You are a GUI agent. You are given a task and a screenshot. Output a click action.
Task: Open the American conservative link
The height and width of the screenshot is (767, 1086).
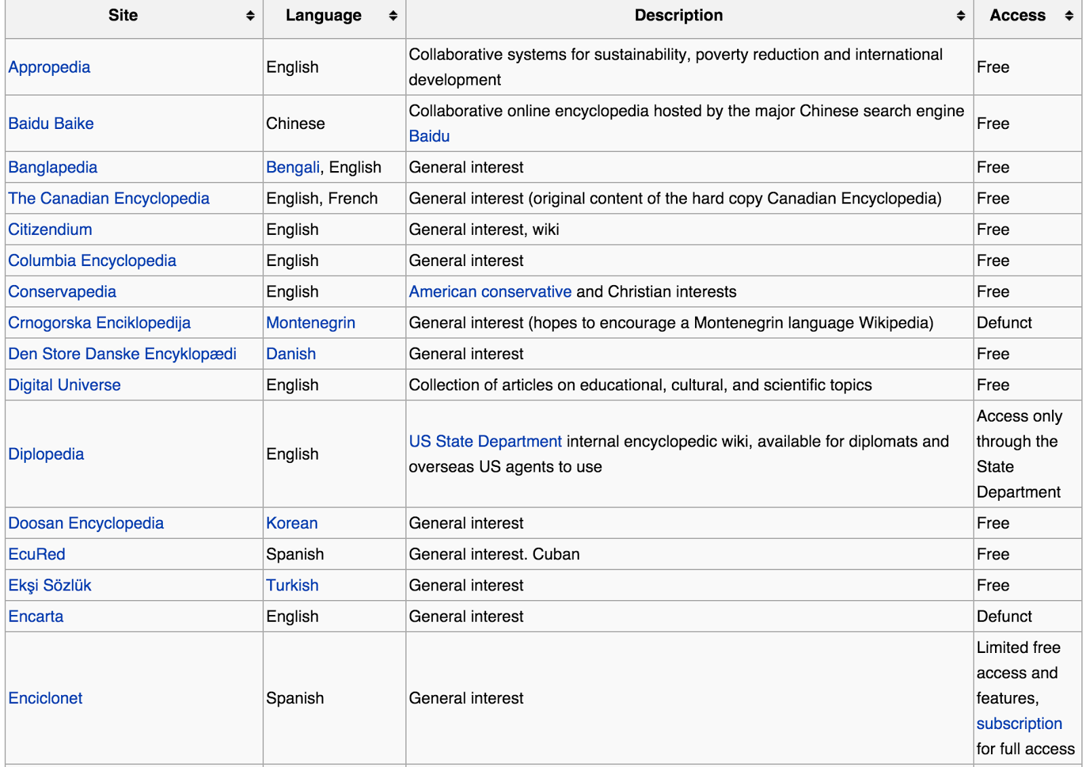pos(489,291)
